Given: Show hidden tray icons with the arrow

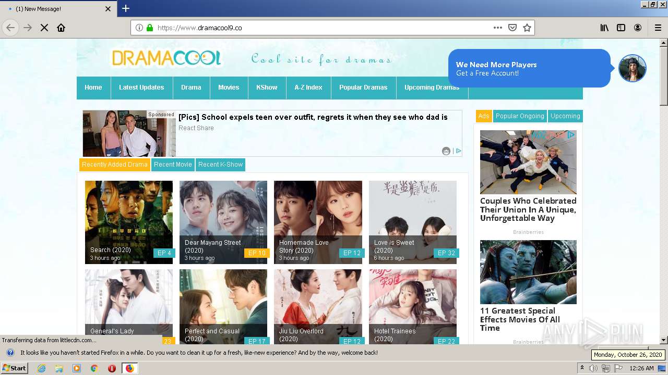Looking at the screenshot, I should (x=582, y=368).
